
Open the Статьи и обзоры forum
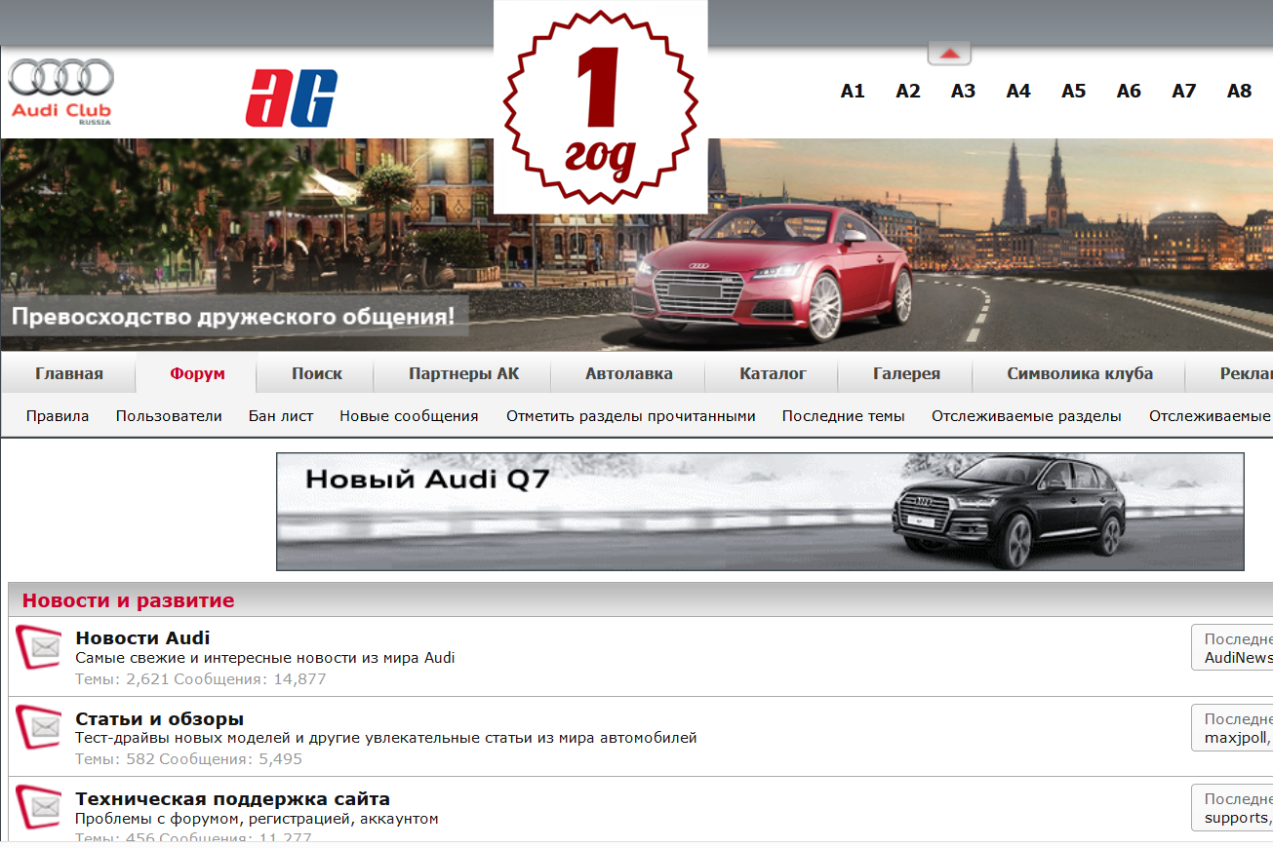click(159, 719)
